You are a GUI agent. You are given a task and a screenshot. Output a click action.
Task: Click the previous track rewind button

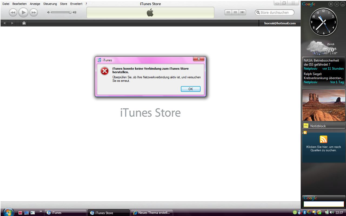13,12
